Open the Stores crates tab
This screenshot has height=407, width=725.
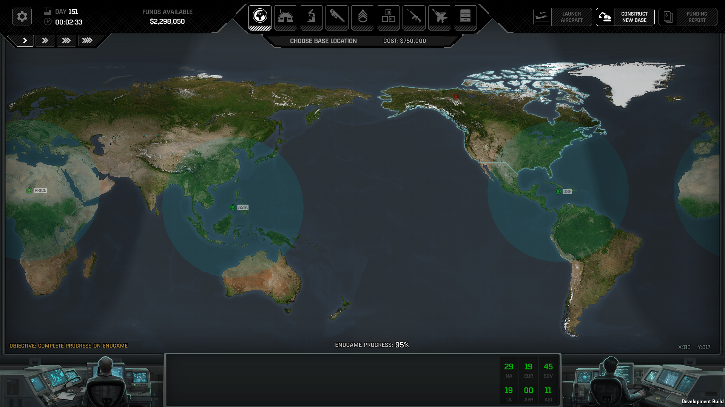tap(388, 18)
